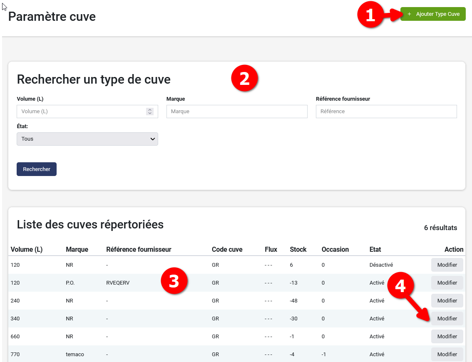Click the green Ajouter Type Cuve button

click(x=433, y=14)
